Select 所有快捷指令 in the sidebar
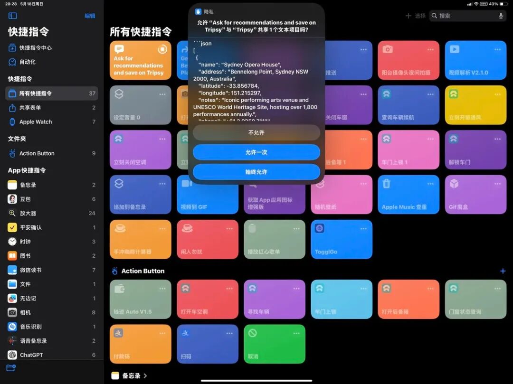 (52, 94)
